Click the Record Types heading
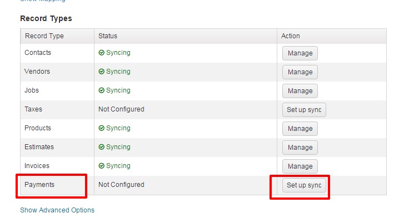The image size is (399, 223). coord(46,18)
